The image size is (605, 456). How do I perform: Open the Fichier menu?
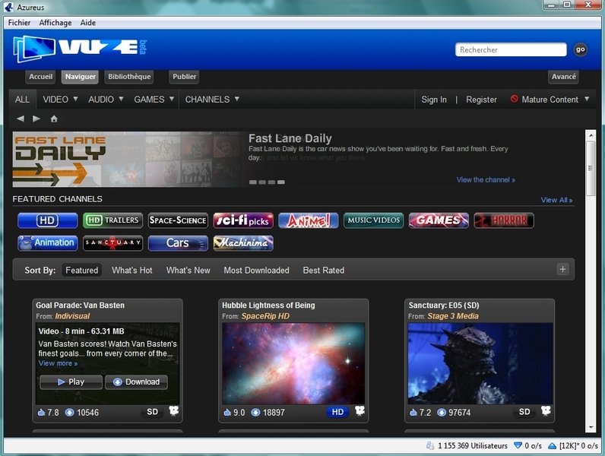point(19,23)
